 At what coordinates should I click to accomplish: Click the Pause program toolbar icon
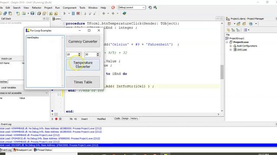click(73, 13)
